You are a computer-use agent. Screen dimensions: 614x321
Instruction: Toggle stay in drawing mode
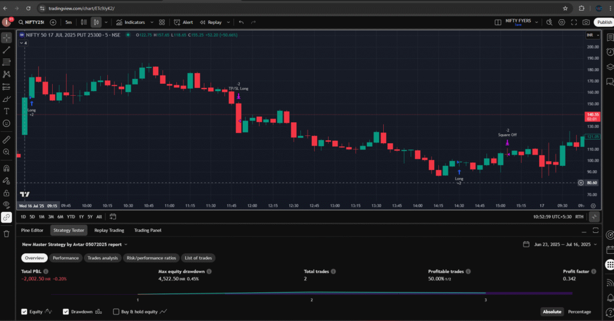(x=7, y=181)
